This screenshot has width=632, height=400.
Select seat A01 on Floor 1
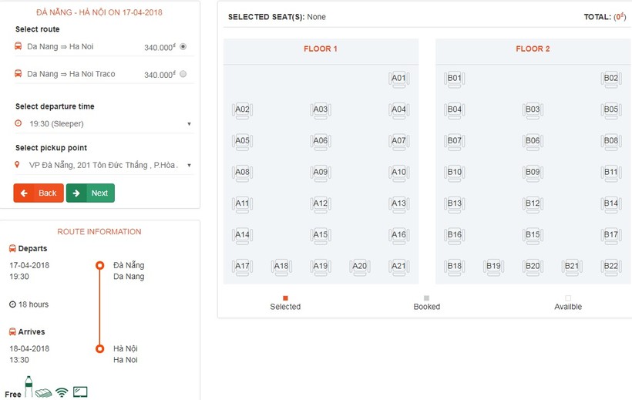pyautogui.click(x=398, y=79)
